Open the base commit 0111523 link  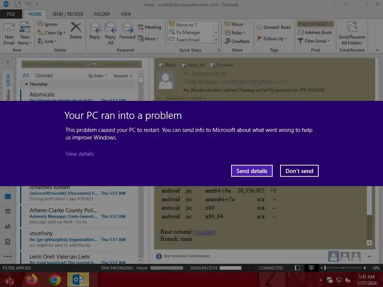pos(205,232)
